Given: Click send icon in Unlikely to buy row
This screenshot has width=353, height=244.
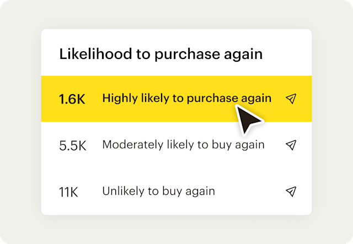Looking at the screenshot, I should pos(291,191).
